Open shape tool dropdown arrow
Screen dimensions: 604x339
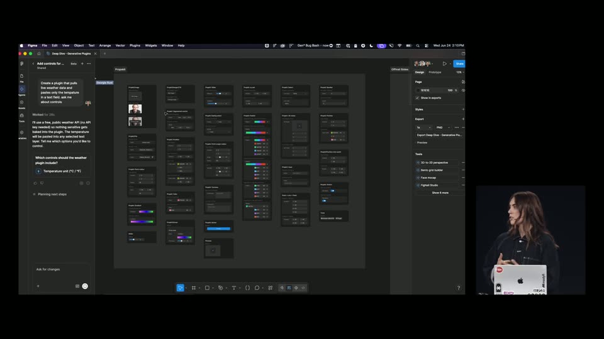coord(213,288)
